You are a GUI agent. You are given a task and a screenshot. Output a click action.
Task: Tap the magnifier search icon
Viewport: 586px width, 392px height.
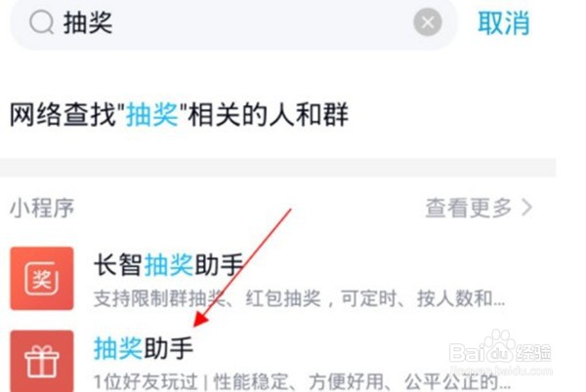click(x=41, y=22)
